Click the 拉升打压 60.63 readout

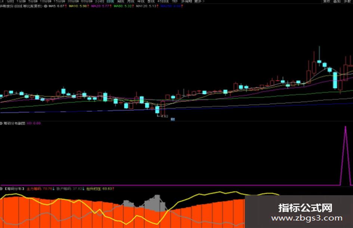[100, 188]
